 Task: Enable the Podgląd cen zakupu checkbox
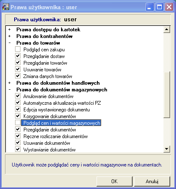pos(18,49)
